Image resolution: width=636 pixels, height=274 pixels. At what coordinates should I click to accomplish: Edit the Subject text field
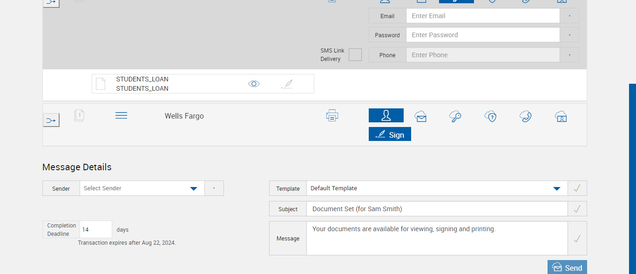click(437, 209)
